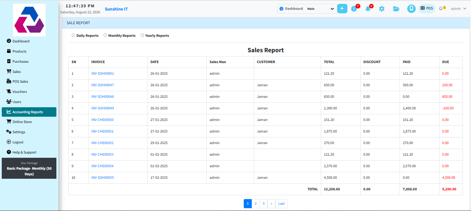Open invoice INV-SOH00049

[x=103, y=108]
